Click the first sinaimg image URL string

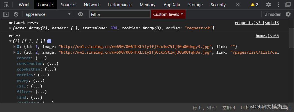click(x=135, y=47)
